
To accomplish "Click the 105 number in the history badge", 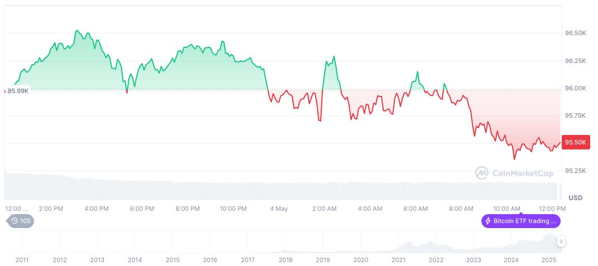I will pyautogui.click(x=25, y=221).
